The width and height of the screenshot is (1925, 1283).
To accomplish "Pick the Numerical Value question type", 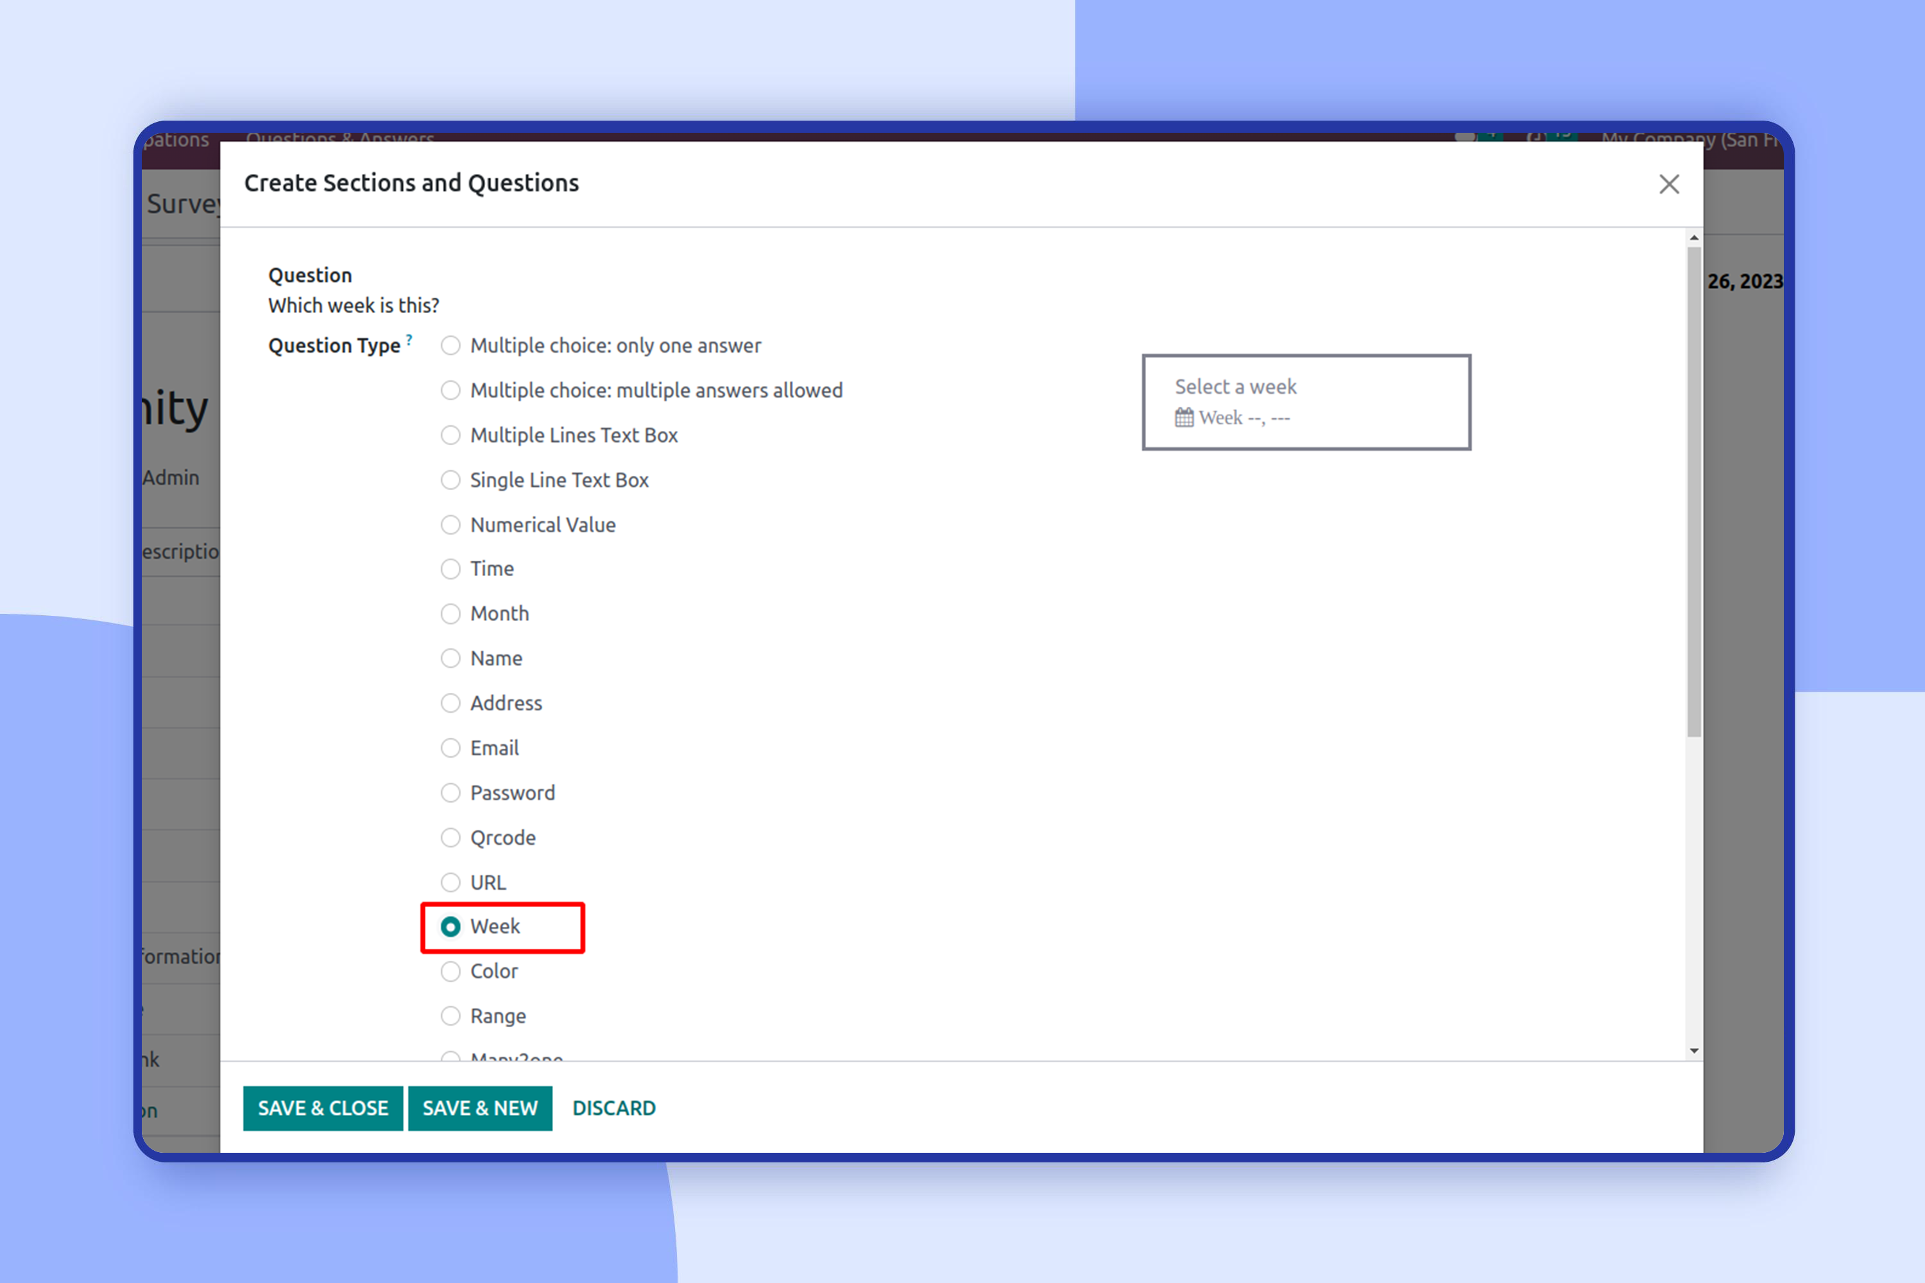I will 451,525.
